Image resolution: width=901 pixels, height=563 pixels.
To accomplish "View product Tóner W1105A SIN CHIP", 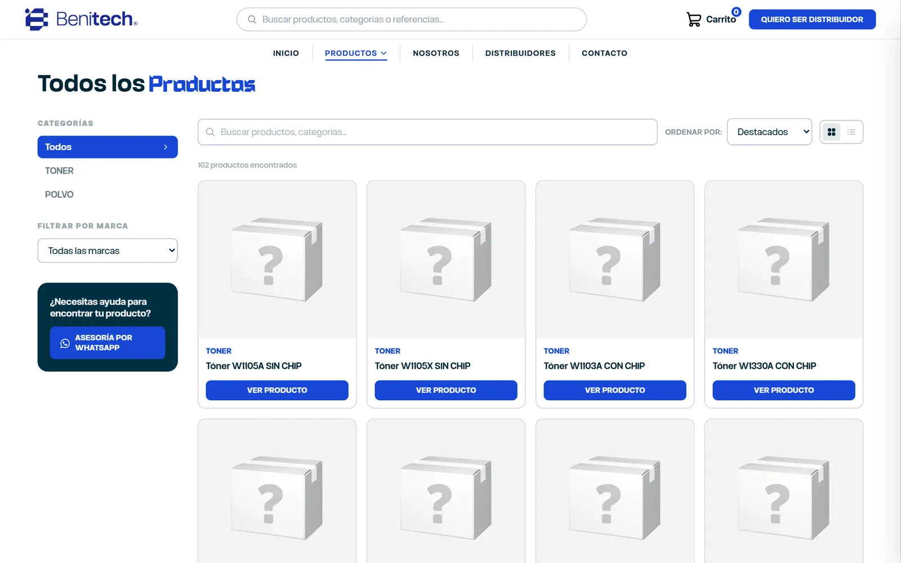I will pyautogui.click(x=277, y=390).
